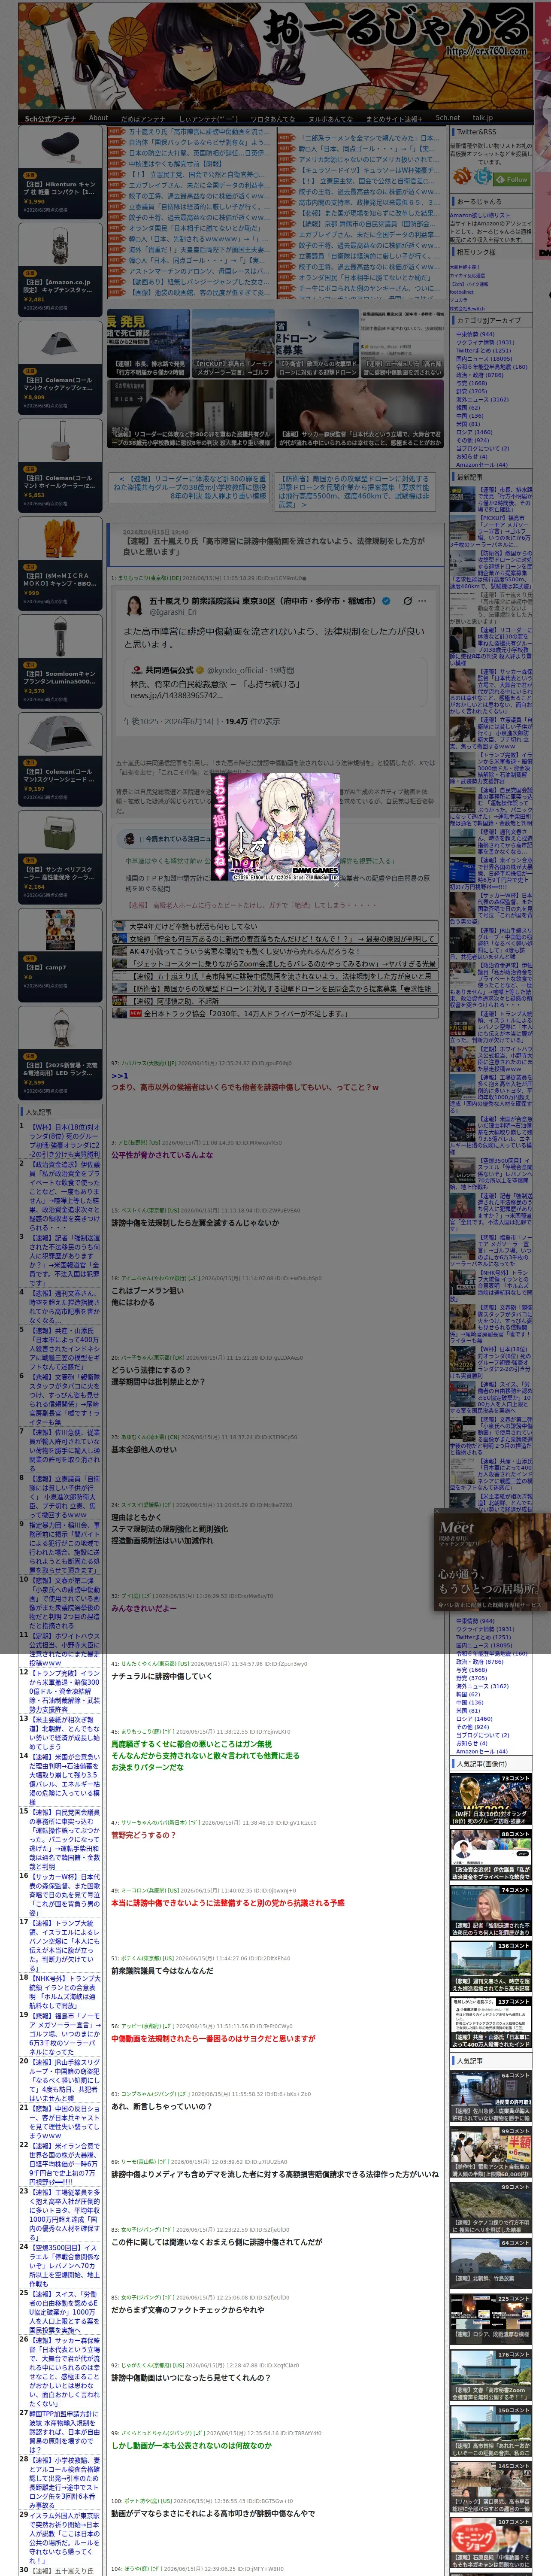Open top list link 中核派はやくも解党寸前【悲報】
551x2576 pixels.
pyautogui.click(x=175, y=164)
